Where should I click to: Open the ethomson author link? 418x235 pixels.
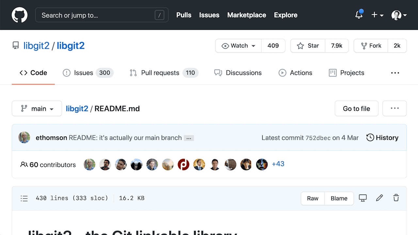click(51, 138)
